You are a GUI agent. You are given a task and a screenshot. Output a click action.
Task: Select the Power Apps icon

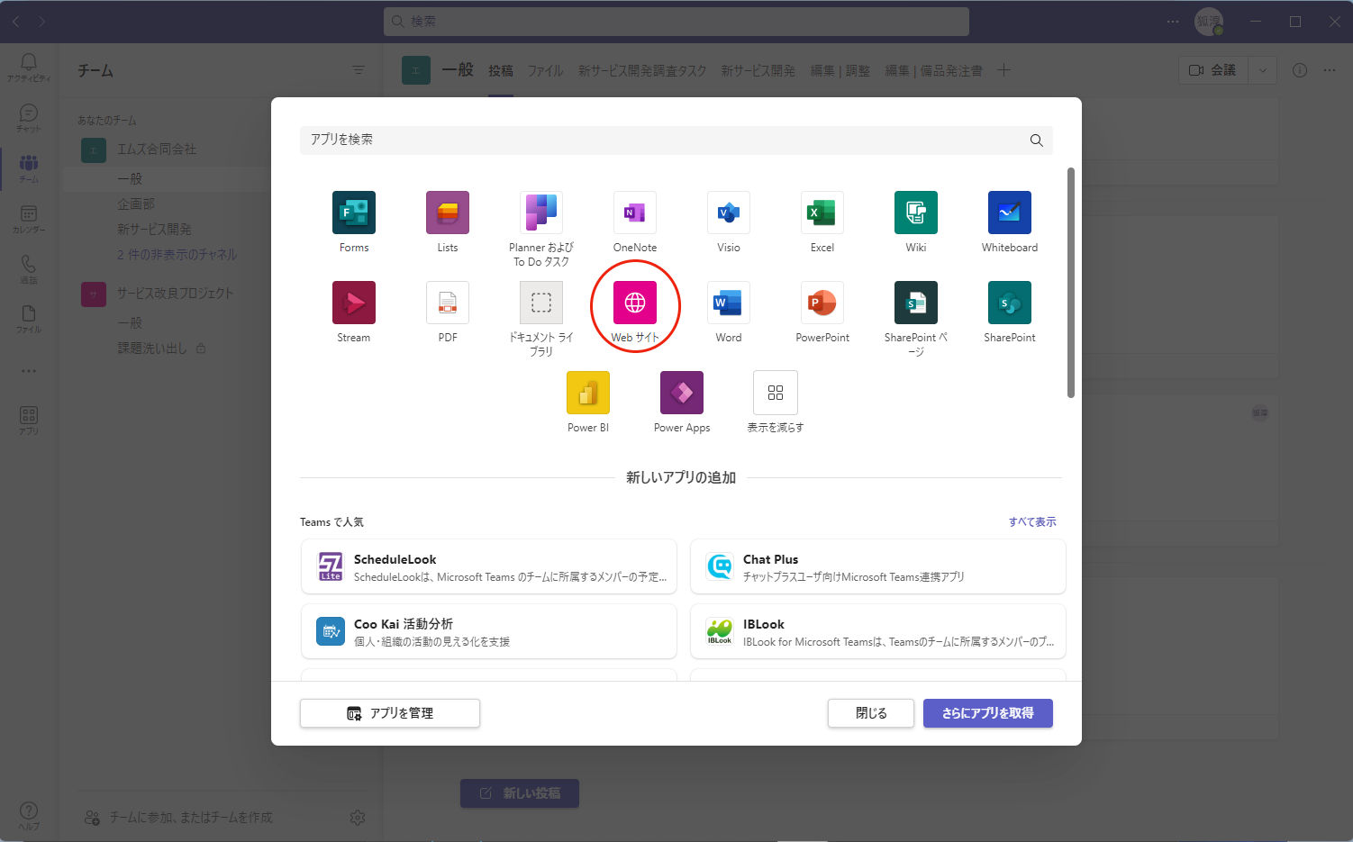tap(682, 393)
